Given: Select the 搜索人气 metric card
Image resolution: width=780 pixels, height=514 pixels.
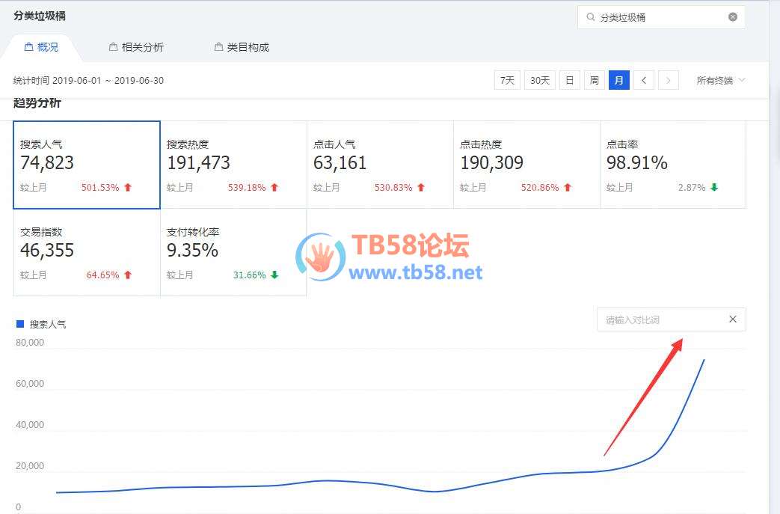Looking at the screenshot, I should point(87,165).
